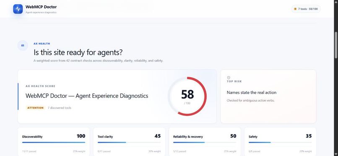The height and width of the screenshot is (156, 338).
Task: Click the "11/11 passed" text
Action: point(29,151)
